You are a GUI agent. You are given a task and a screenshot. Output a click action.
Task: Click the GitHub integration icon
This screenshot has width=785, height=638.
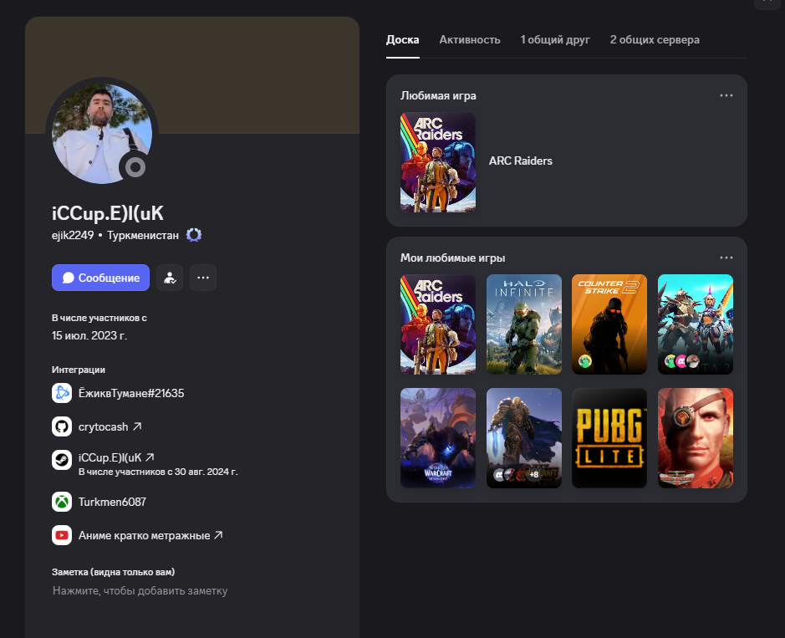(62, 426)
